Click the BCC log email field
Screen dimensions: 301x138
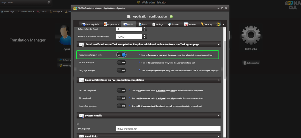pyautogui.click(x=168, y=129)
